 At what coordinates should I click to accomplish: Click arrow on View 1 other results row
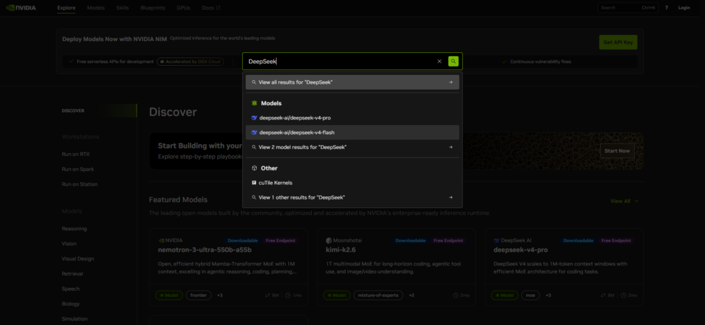pos(450,197)
